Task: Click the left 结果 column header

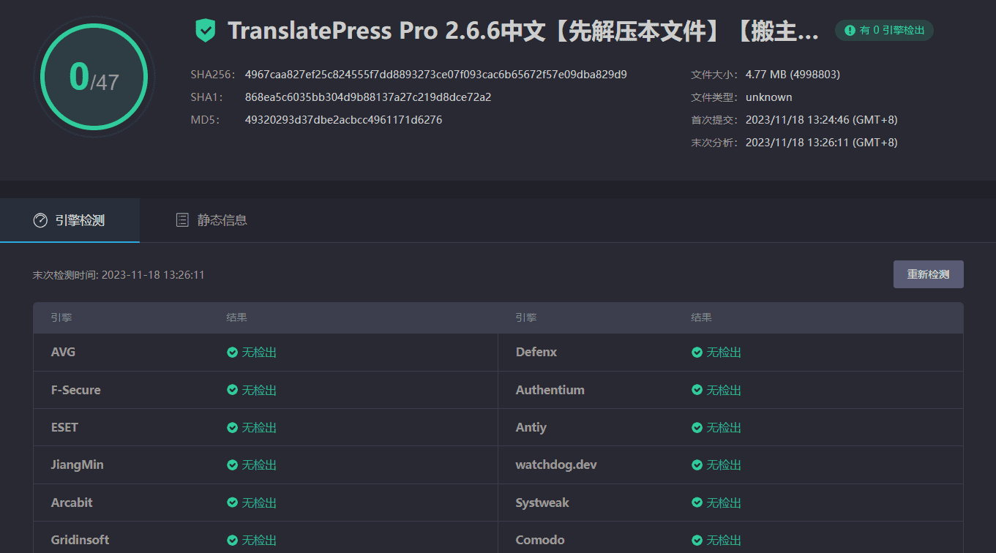Action: click(237, 318)
